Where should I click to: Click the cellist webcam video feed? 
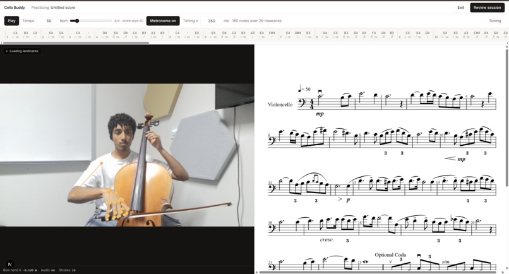coord(128,155)
